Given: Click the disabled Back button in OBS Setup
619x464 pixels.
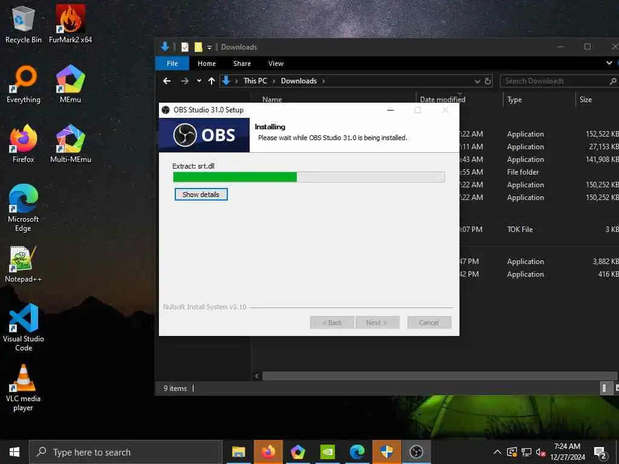Looking at the screenshot, I should tap(332, 323).
